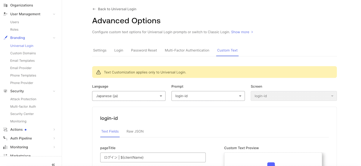Screen dimensions: 361x166
Task: Click the Branding paintbrush icon
Action: 5,38
